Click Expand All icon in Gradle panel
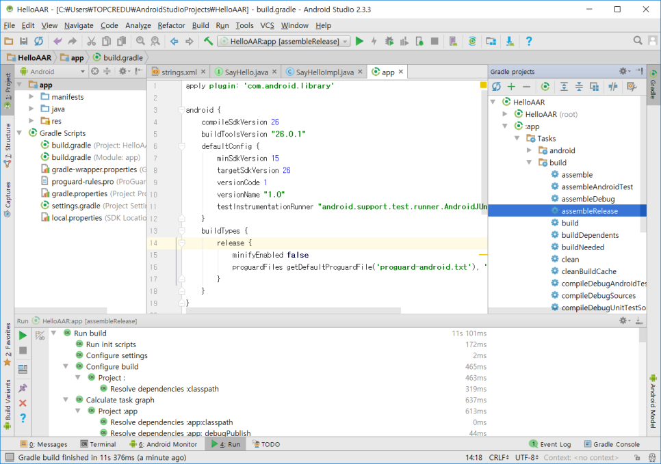Image resolution: width=661 pixels, height=464 pixels. [564, 87]
